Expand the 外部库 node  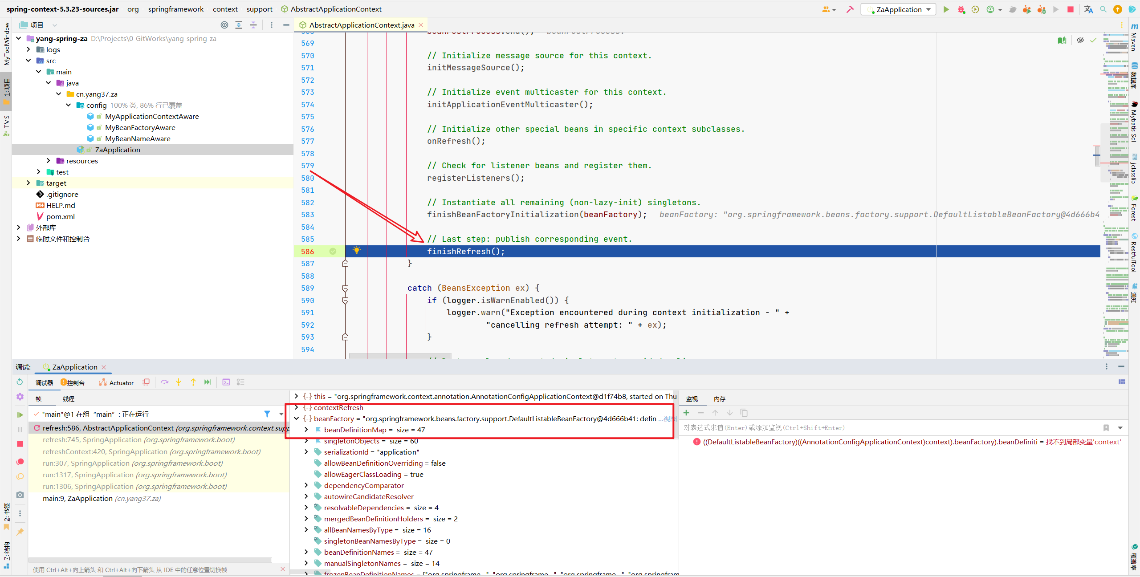19,228
